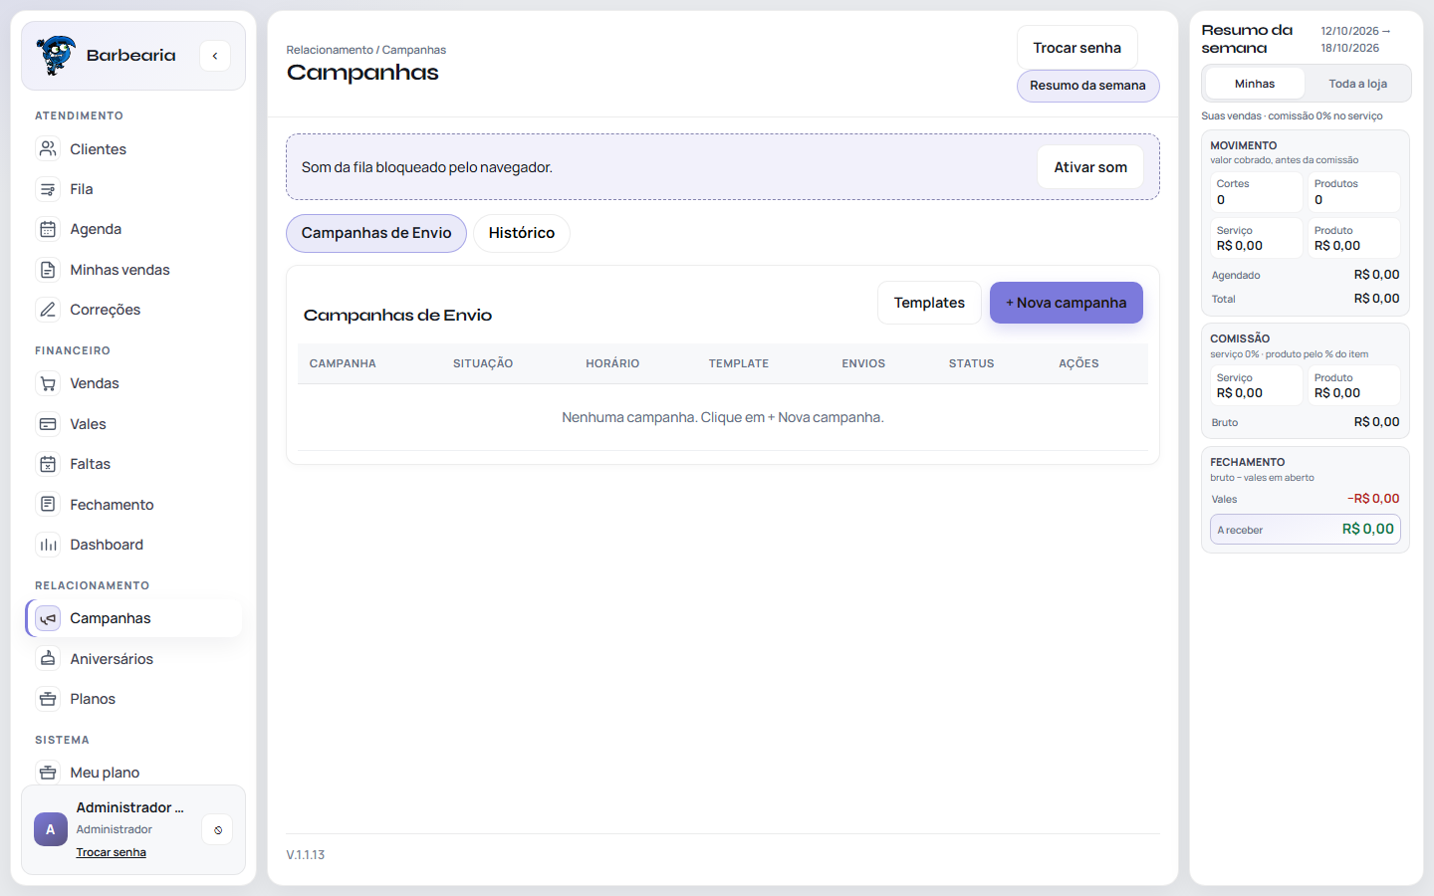The width and height of the screenshot is (1434, 896).
Task: Select the Campanhas de Envio tab
Action: coord(376,233)
